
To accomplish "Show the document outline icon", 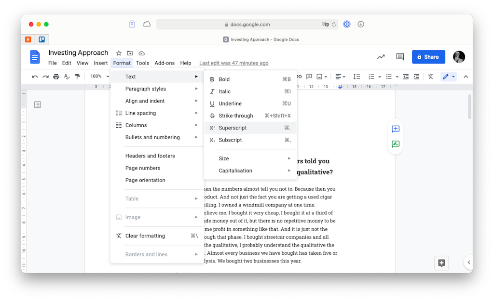I will click(38, 104).
